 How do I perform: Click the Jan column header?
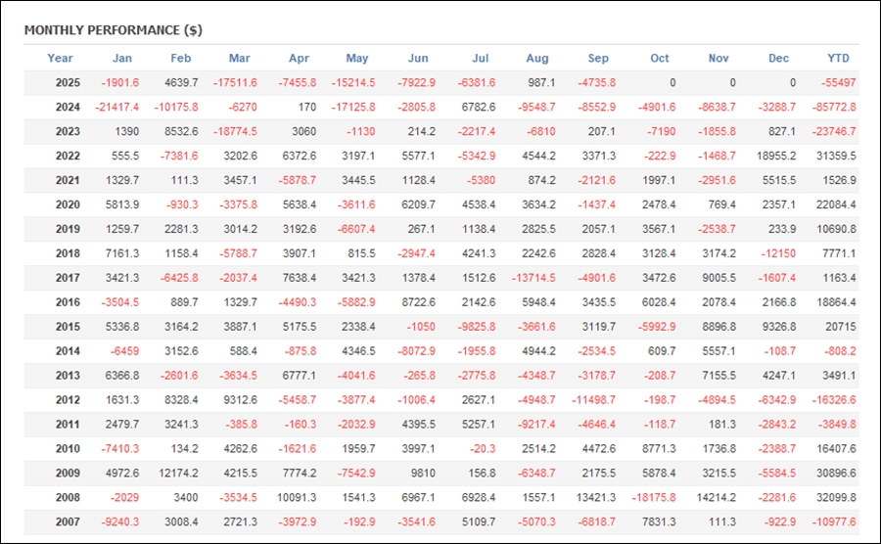click(122, 58)
